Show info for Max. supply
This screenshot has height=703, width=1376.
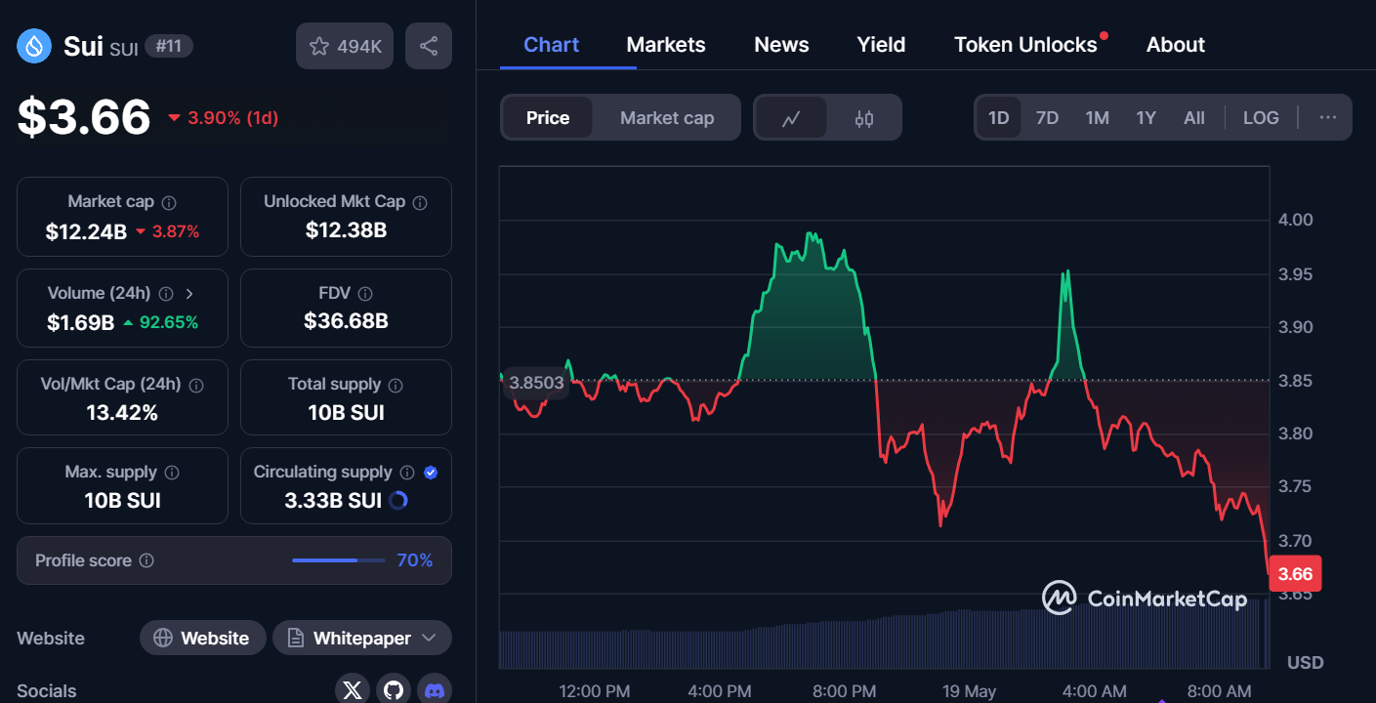tap(172, 473)
